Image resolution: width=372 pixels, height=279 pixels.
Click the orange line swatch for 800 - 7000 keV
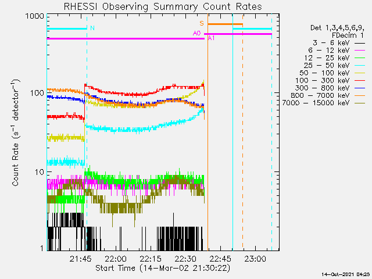pos(360,95)
